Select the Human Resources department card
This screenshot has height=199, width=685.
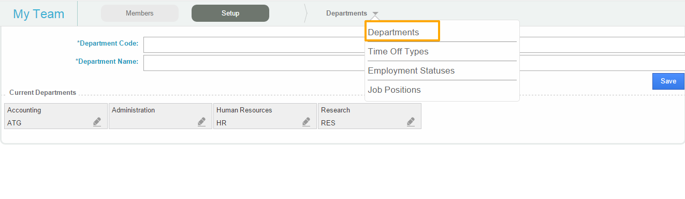click(x=265, y=116)
